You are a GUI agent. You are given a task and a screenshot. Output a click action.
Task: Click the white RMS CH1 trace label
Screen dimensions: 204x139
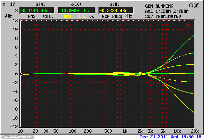(x=40, y=16)
